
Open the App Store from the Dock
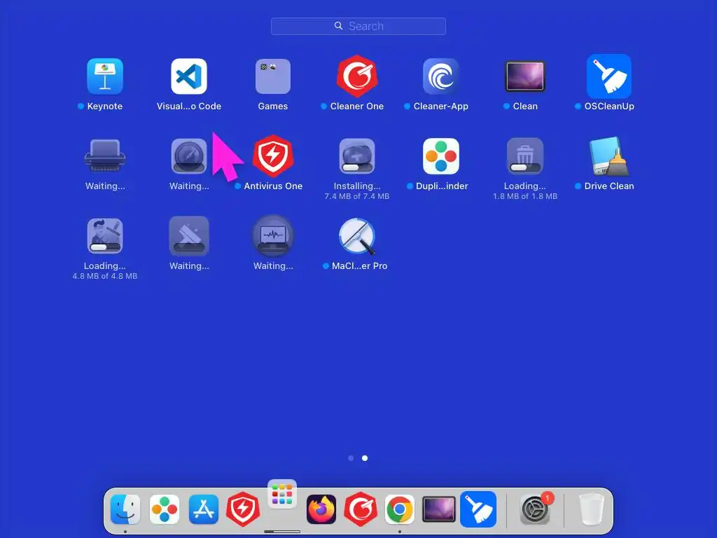point(204,509)
